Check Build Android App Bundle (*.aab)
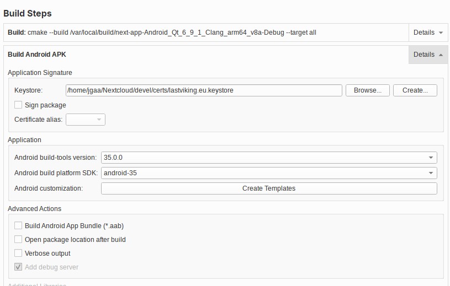Screen dimensions: 450x286 pyautogui.click(x=19, y=226)
